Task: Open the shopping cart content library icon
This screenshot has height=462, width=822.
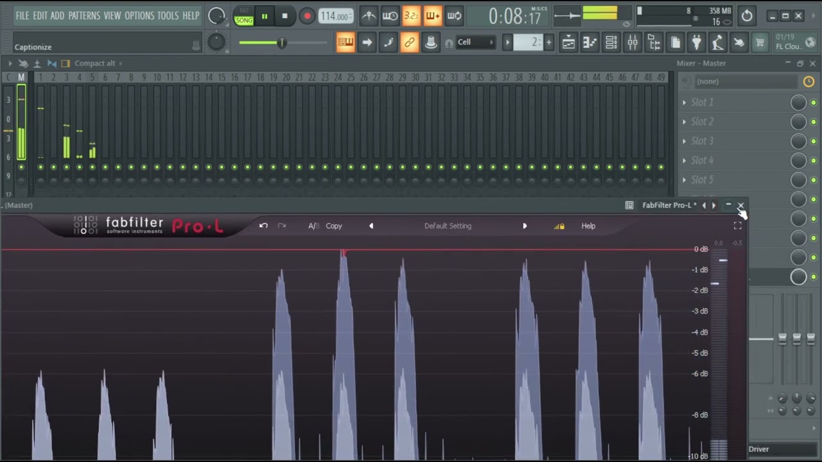Action: 760,43
